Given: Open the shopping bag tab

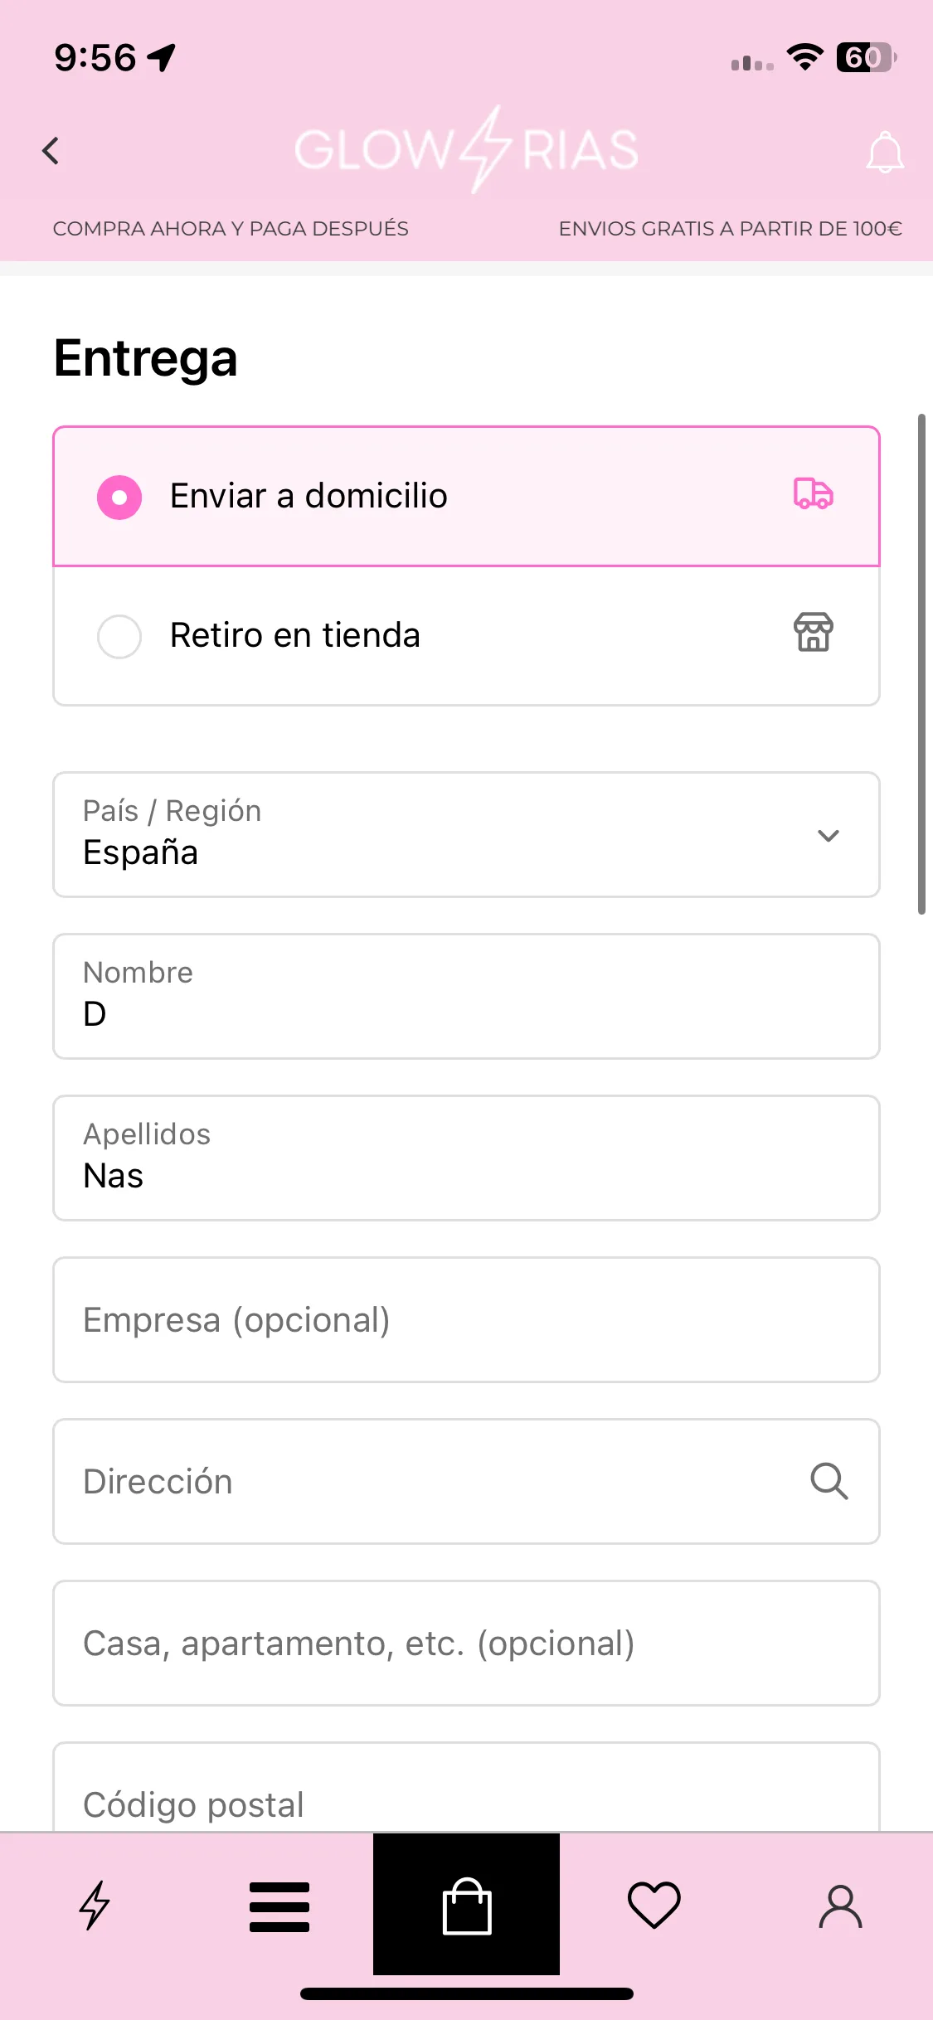Looking at the screenshot, I should coord(467,1905).
